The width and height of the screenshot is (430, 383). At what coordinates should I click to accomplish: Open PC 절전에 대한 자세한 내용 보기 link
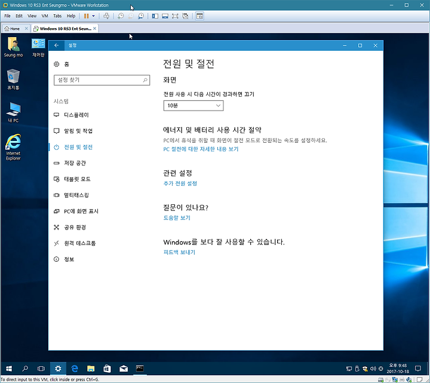pyautogui.click(x=201, y=149)
